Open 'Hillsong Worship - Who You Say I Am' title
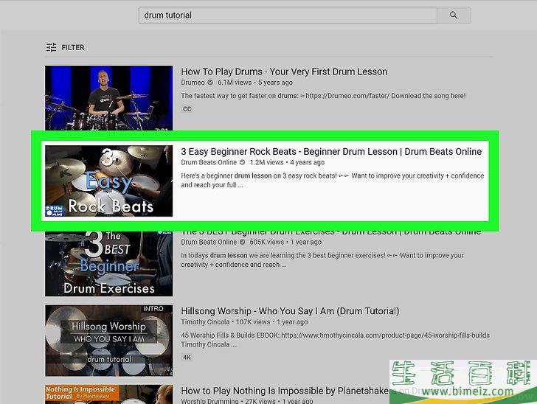 tap(290, 311)
